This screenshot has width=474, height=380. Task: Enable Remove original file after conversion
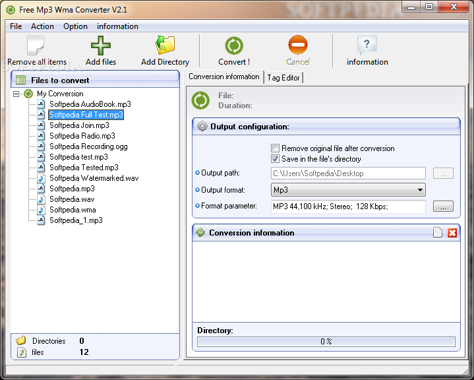pyautogui.click(x=276, y=148)
